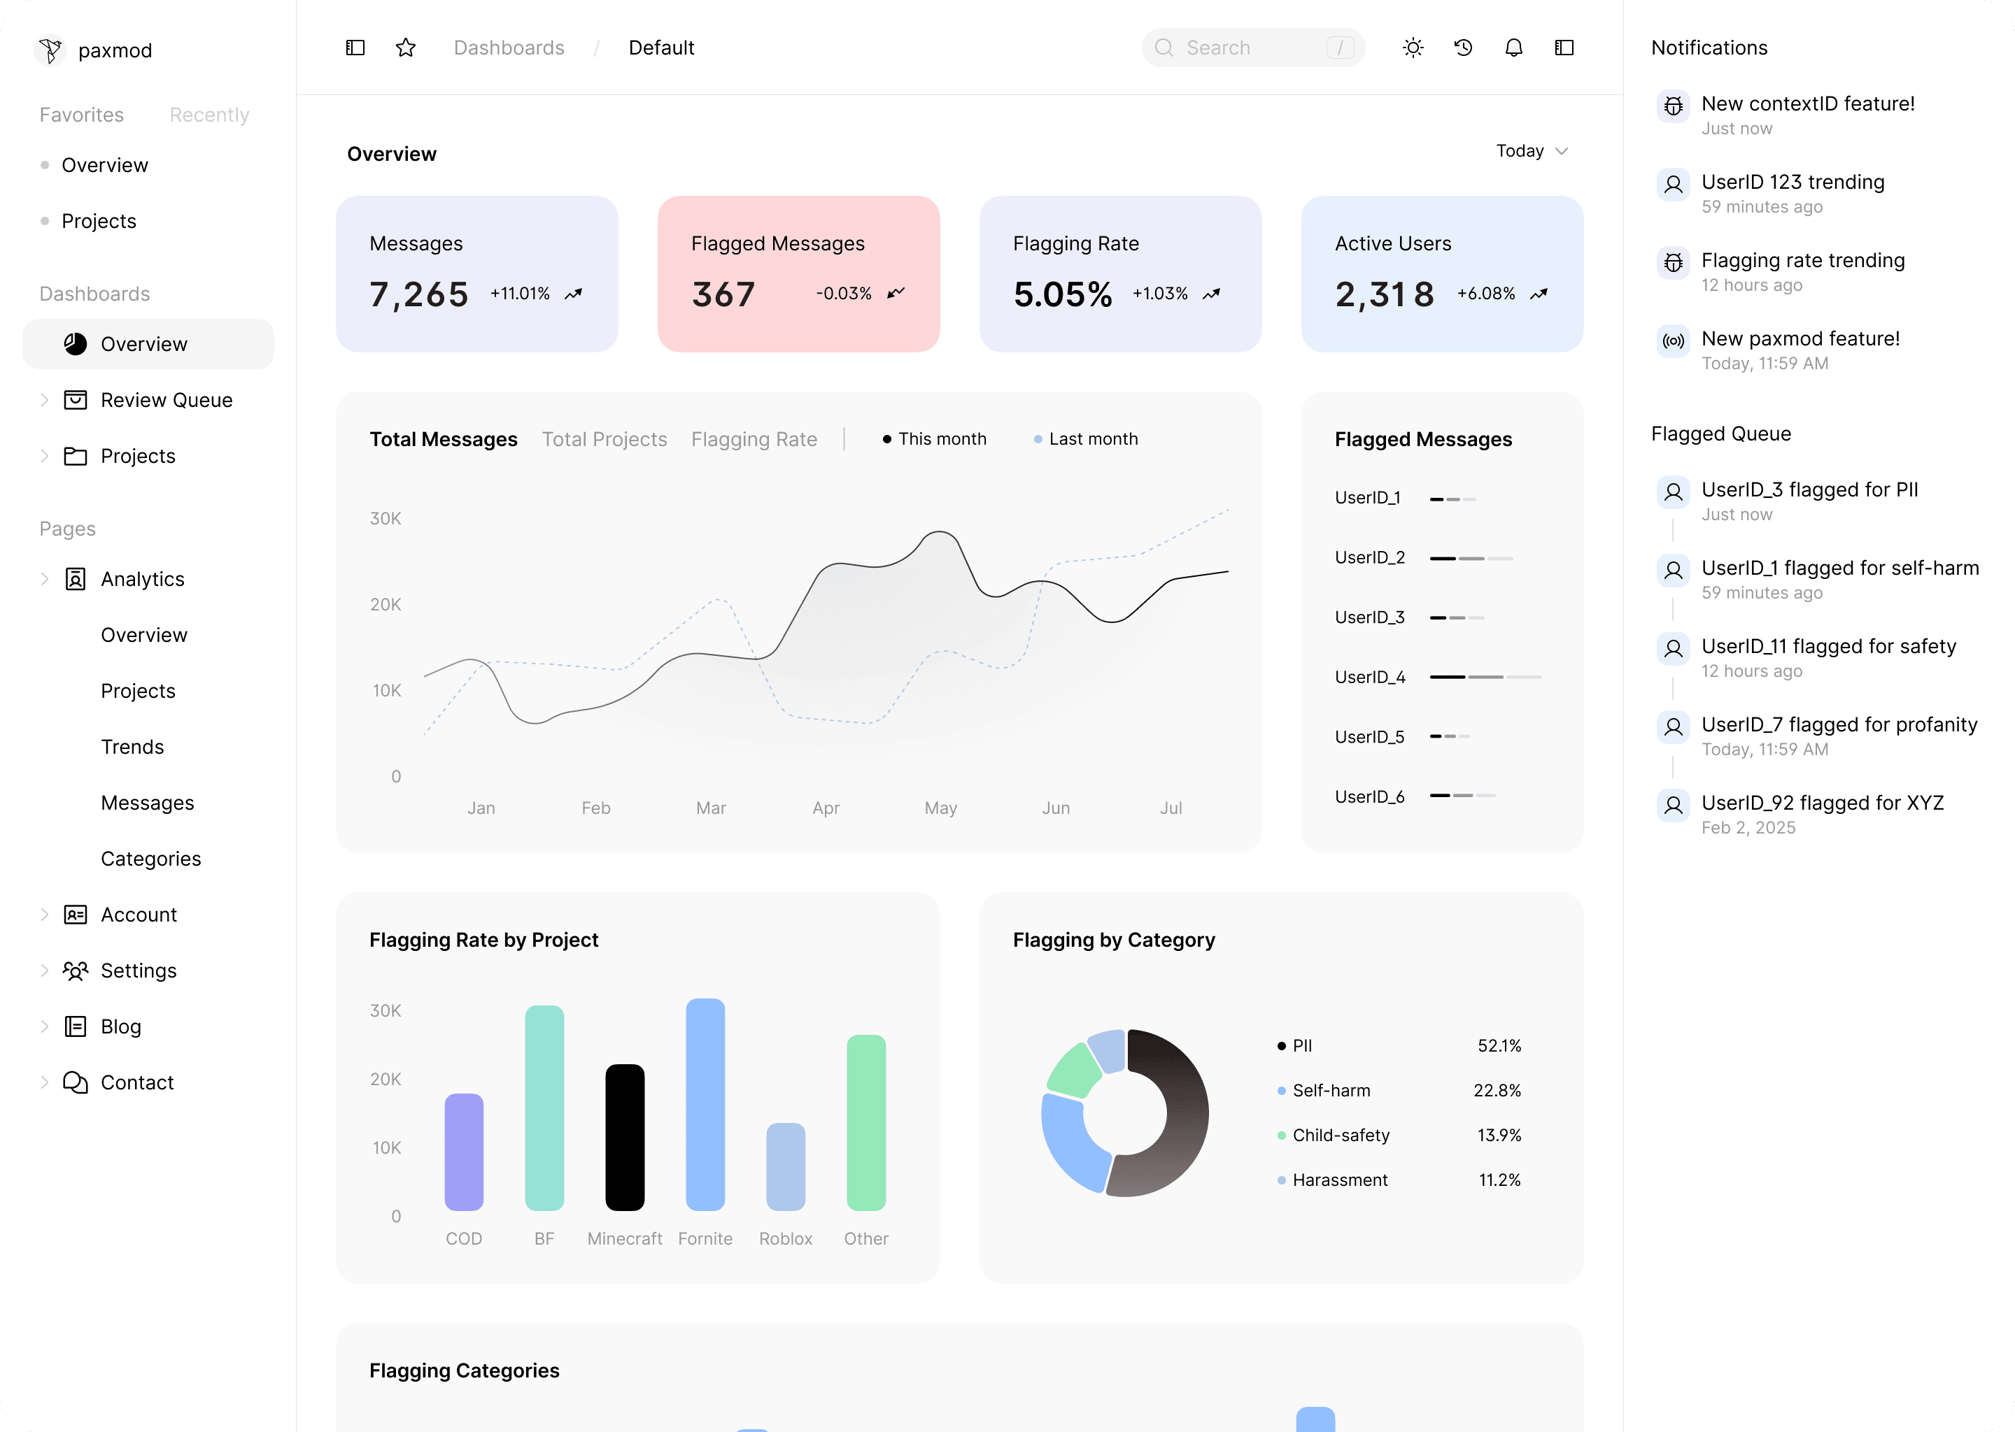The width and height of the screenshot is (2015, 1432).
Task: Click the black Minecraft bar in the chart
Action: [625, 1137]
